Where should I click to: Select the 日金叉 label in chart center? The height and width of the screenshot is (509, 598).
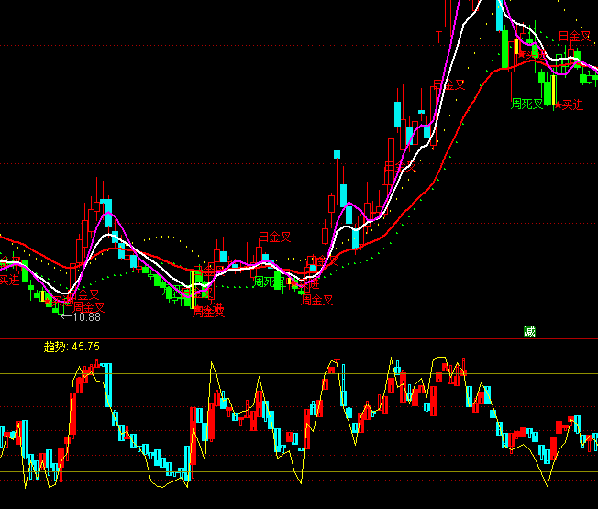pos(274,237)
